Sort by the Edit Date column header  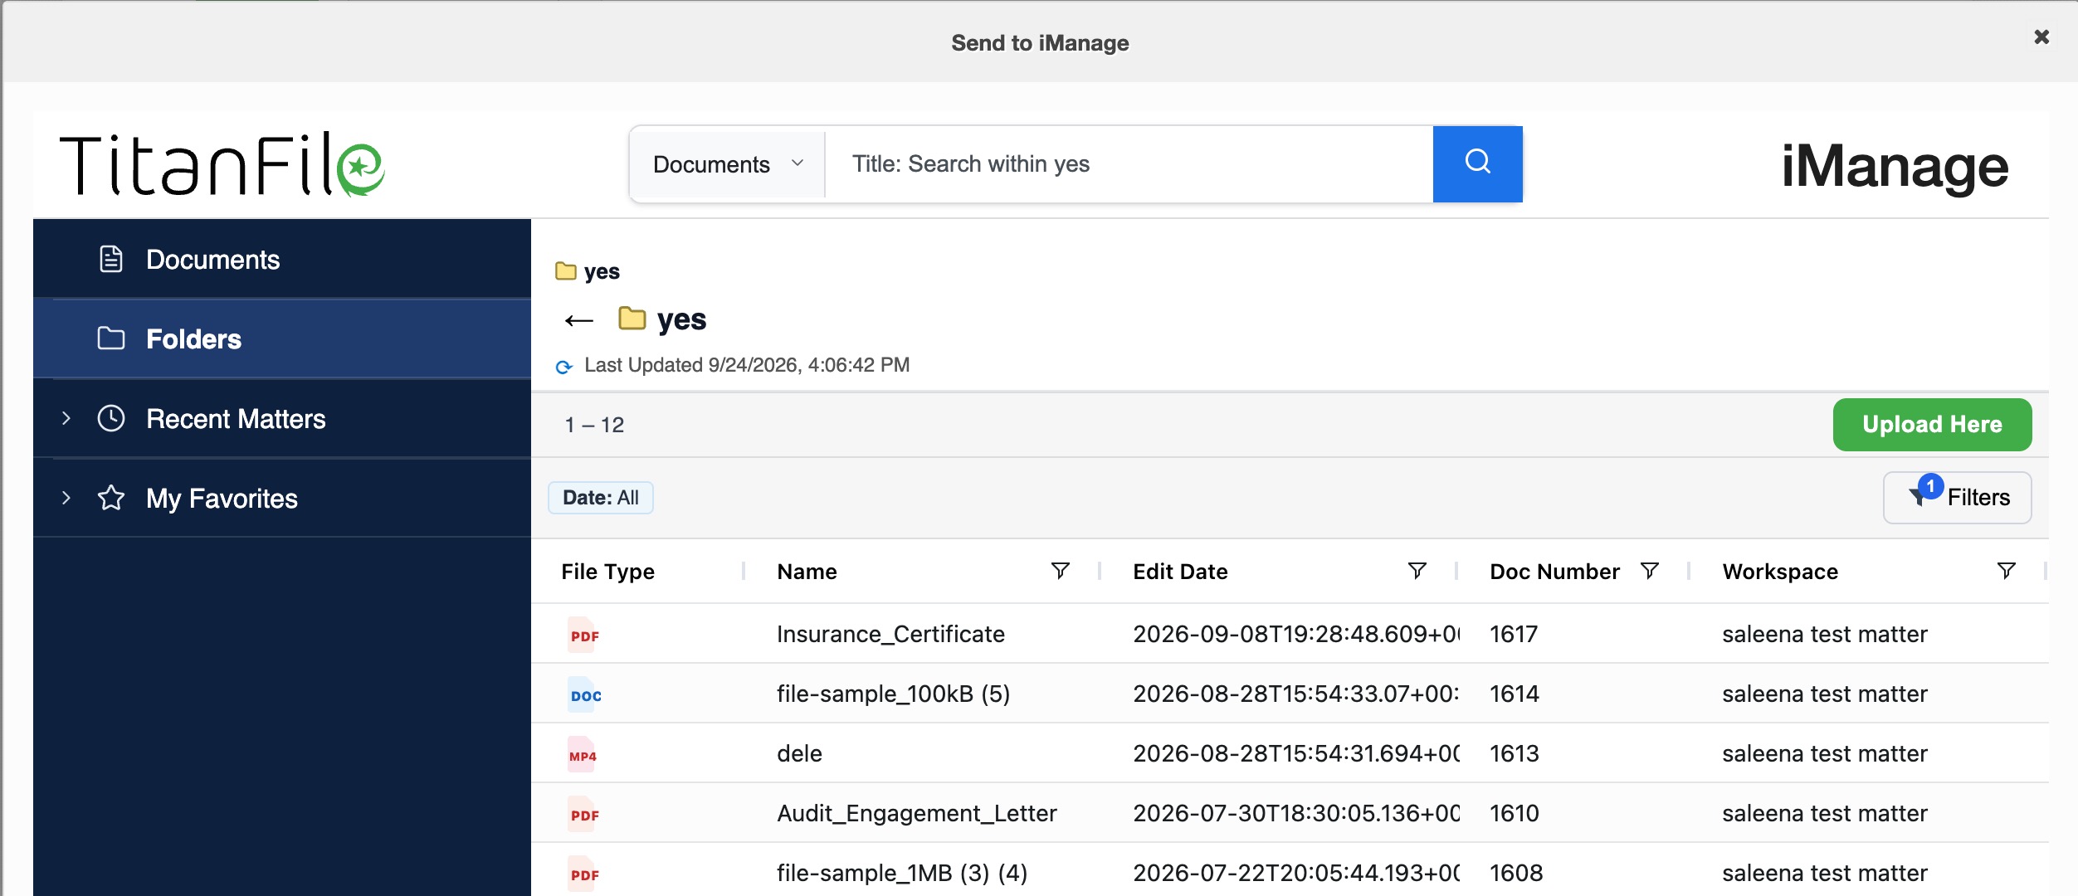click(1180, 572)
